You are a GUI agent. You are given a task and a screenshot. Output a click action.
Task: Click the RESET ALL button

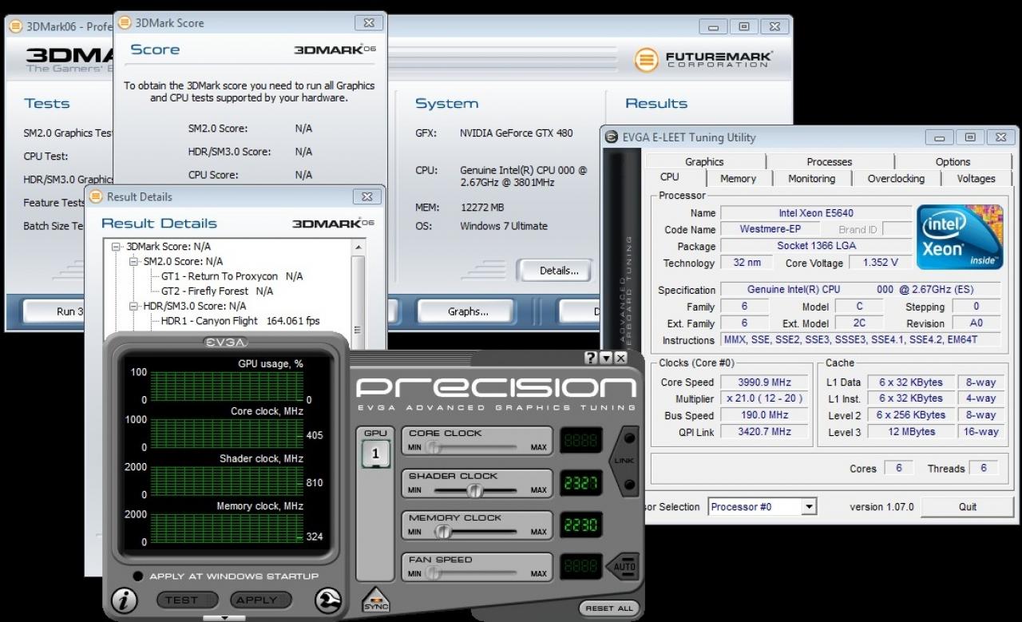coord(609,608)
